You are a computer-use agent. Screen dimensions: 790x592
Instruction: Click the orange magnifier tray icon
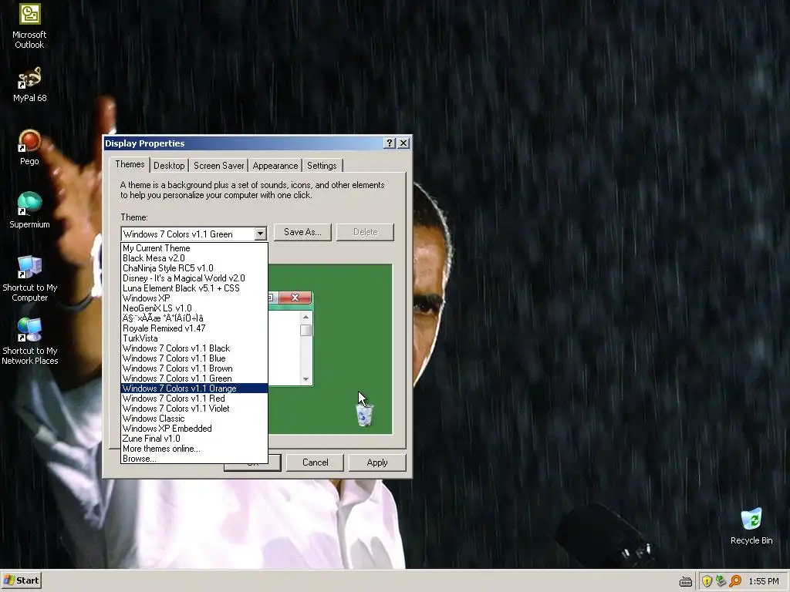[x=735, y=581]
